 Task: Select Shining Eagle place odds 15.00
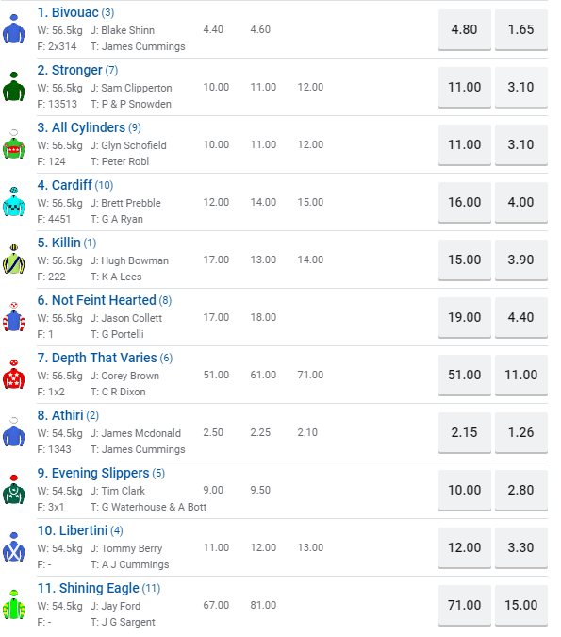click(521, 605)
